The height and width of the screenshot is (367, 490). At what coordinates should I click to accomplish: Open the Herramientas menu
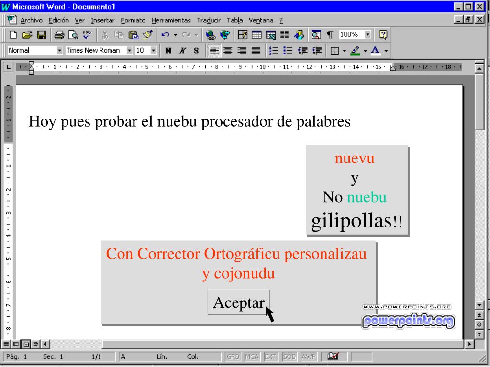point(171,20)
